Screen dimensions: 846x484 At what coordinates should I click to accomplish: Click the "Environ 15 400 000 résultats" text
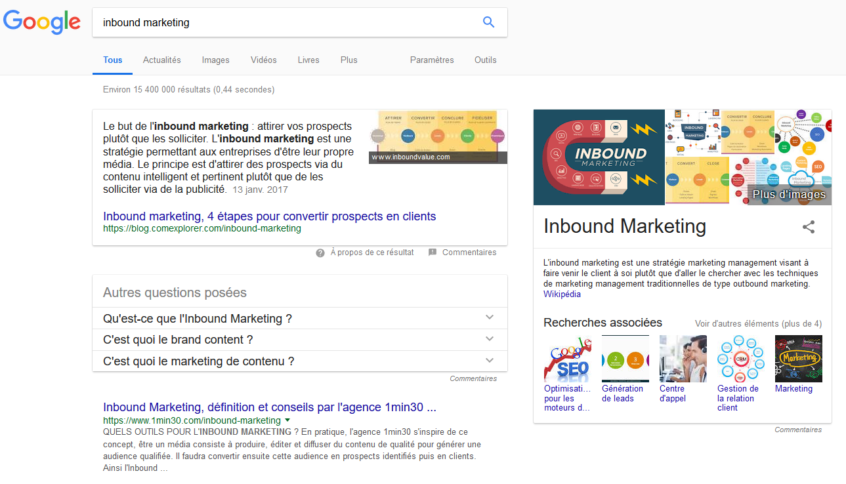click(189, 89)
